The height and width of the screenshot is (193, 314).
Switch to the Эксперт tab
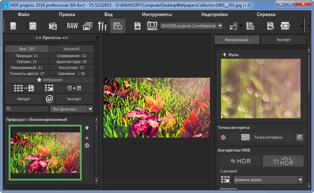(284, 40)
